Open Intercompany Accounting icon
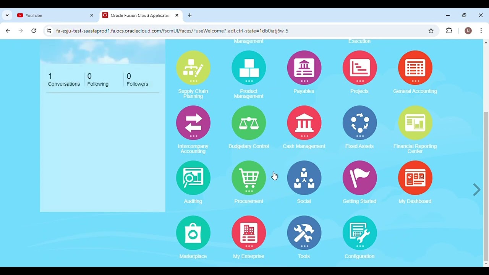The width and height of the screenshot is (489, 275). [193, 123]
